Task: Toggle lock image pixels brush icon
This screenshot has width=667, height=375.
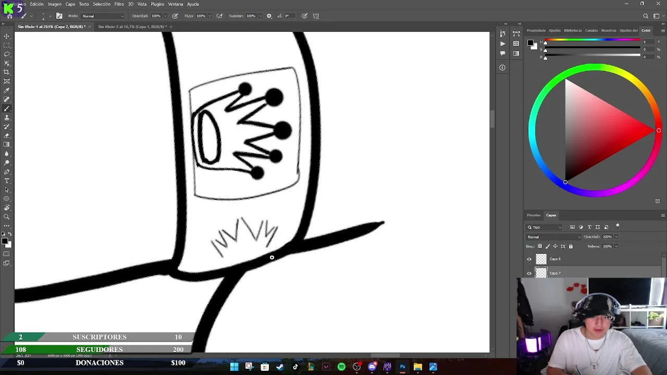Action: point(548,246)
